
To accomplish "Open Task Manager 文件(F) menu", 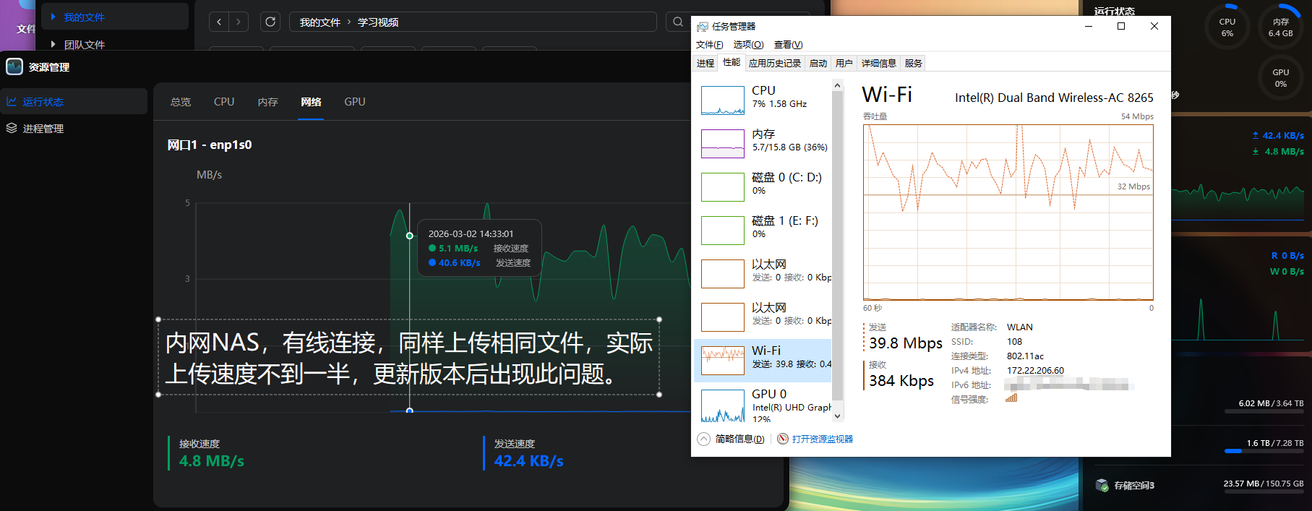I will 709,45.
